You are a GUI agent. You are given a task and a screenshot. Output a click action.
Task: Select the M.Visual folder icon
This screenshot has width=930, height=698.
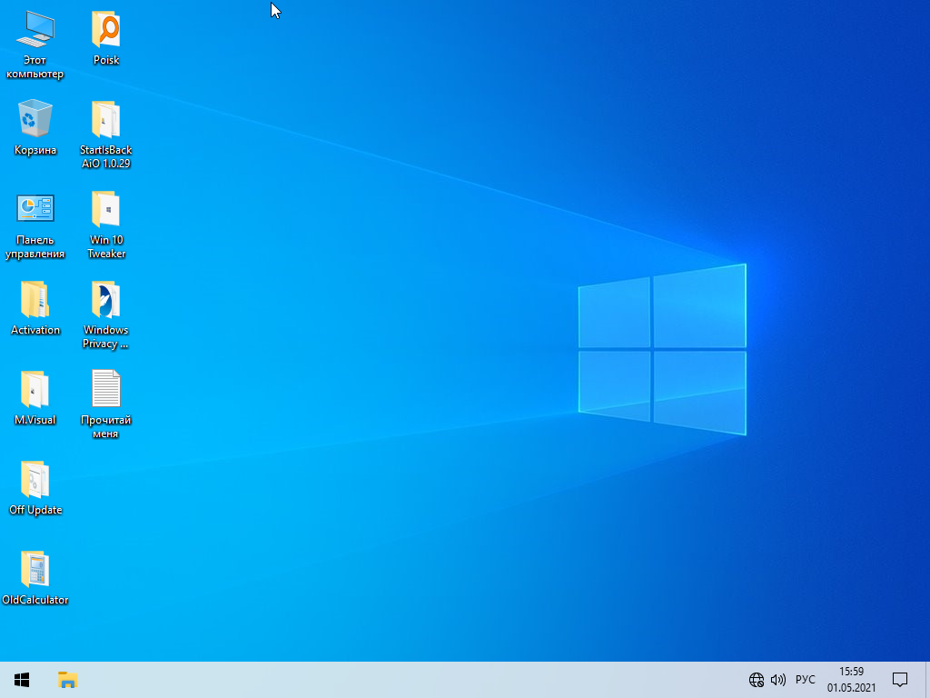pyautogui.click(x=35, y=390)
